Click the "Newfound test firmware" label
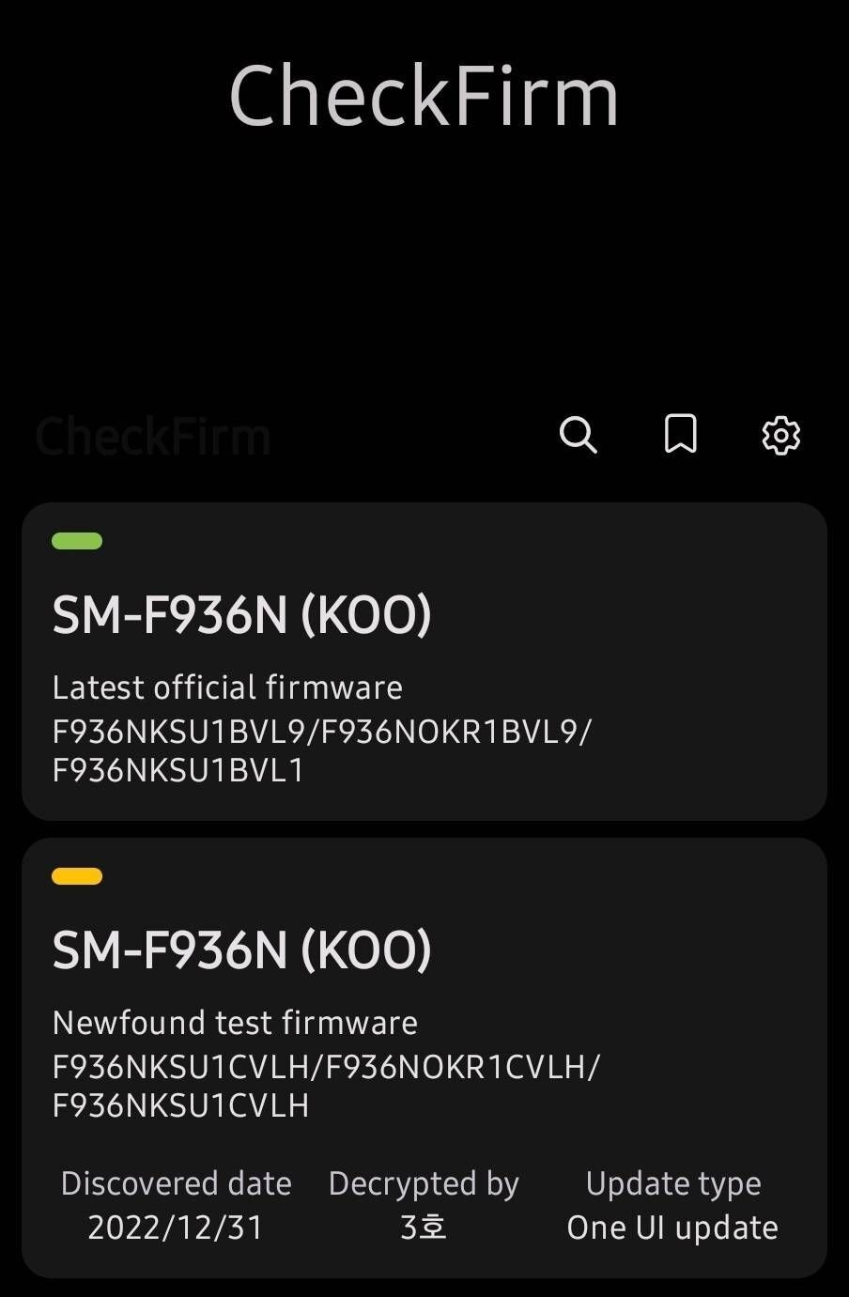 point(235,1023)
